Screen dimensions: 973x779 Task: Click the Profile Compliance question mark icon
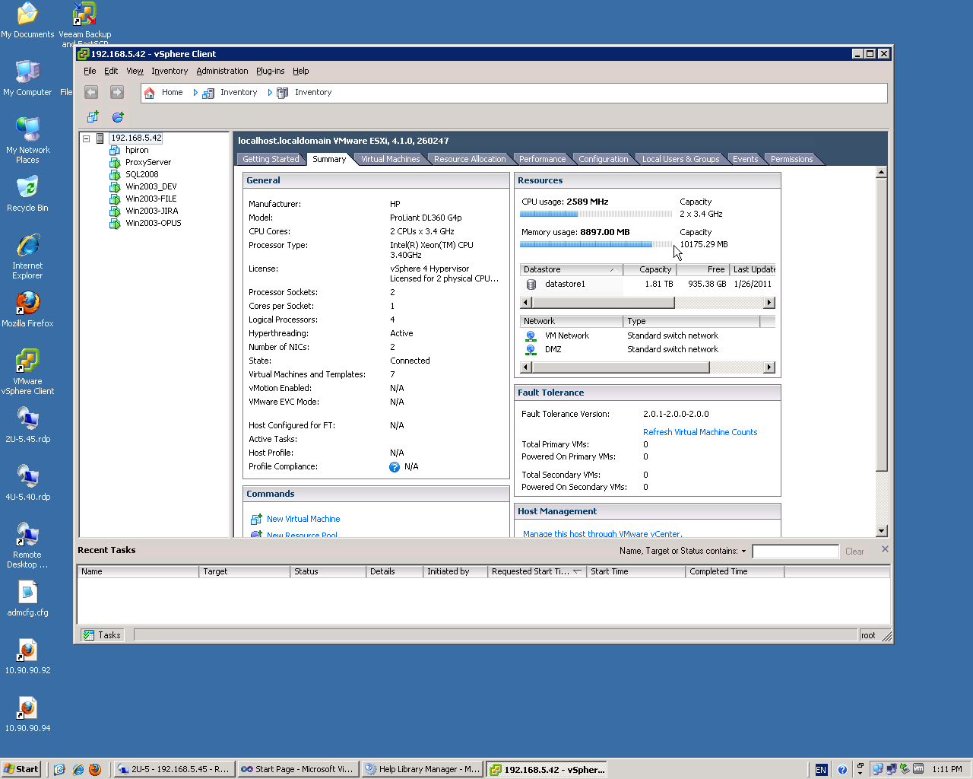[x=395, y=467]
